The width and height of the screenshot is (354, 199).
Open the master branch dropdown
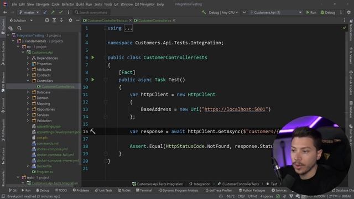click(29, 12)
